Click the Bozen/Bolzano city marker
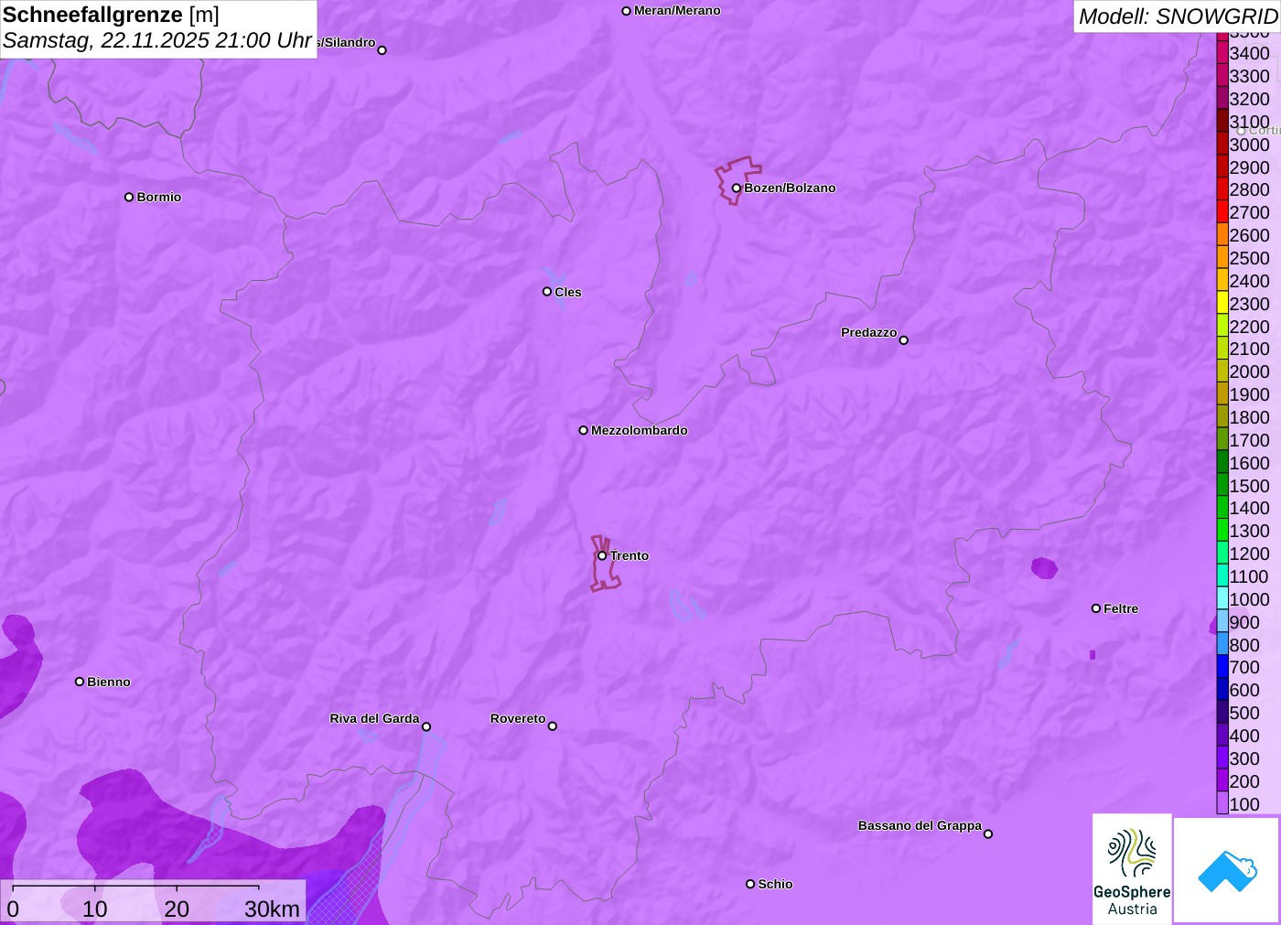 [736, 188]
